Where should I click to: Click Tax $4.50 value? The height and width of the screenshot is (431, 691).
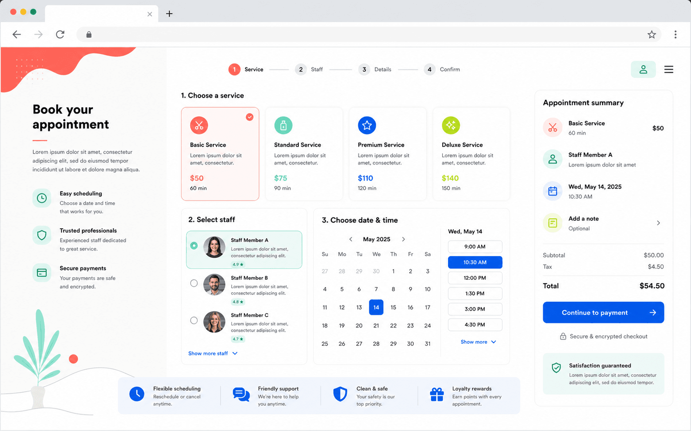coord(656,267)
